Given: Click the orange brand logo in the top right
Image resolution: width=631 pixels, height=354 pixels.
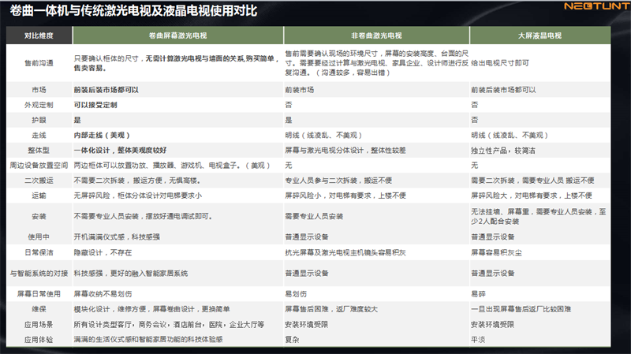Looking at the screenshot, I should pyautogui.click(x=597, y=6).
